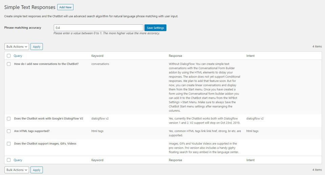
Task: Open the Google's DialogFlow V2 query entry
Action: pyautogui.click(x=48, y=119)
